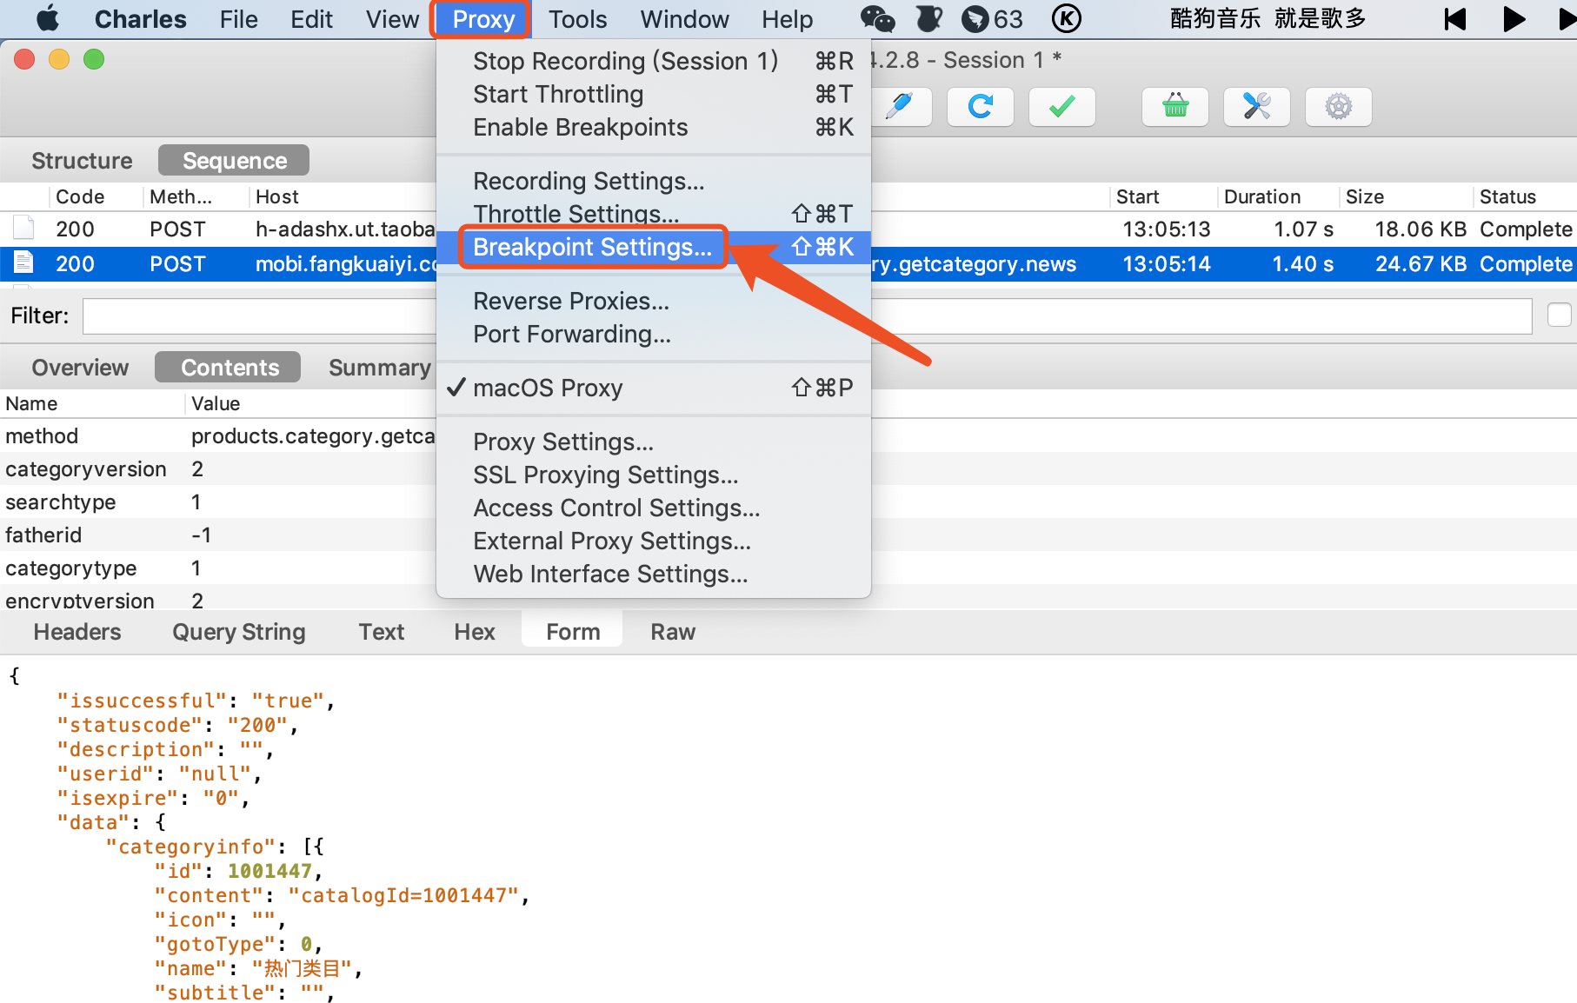The height and width of the screenshot is (1003, 1577).
Task: Open the File menu
Action: coord(238,19)
